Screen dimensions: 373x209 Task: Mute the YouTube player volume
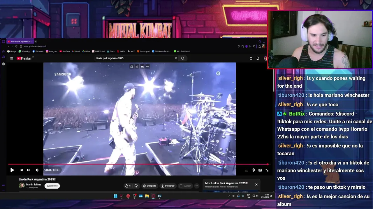click(x=37, y=170)
